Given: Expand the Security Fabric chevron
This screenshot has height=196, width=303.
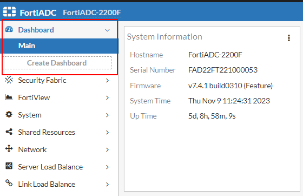Looking at the screenshot, I should tap(108, 81).
